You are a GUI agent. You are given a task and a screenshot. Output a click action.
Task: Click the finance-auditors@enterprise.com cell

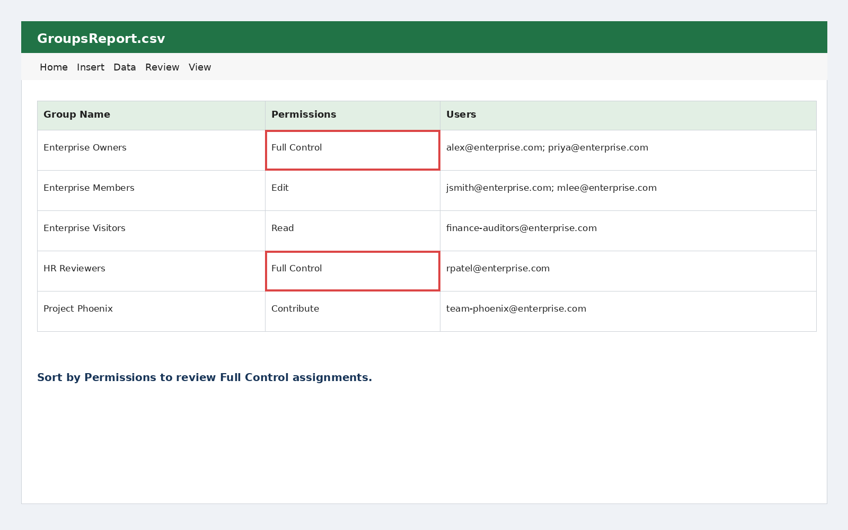pyautogui.click(x=628, y=231)
